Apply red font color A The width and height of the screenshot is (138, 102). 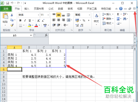tap(36, 25)
